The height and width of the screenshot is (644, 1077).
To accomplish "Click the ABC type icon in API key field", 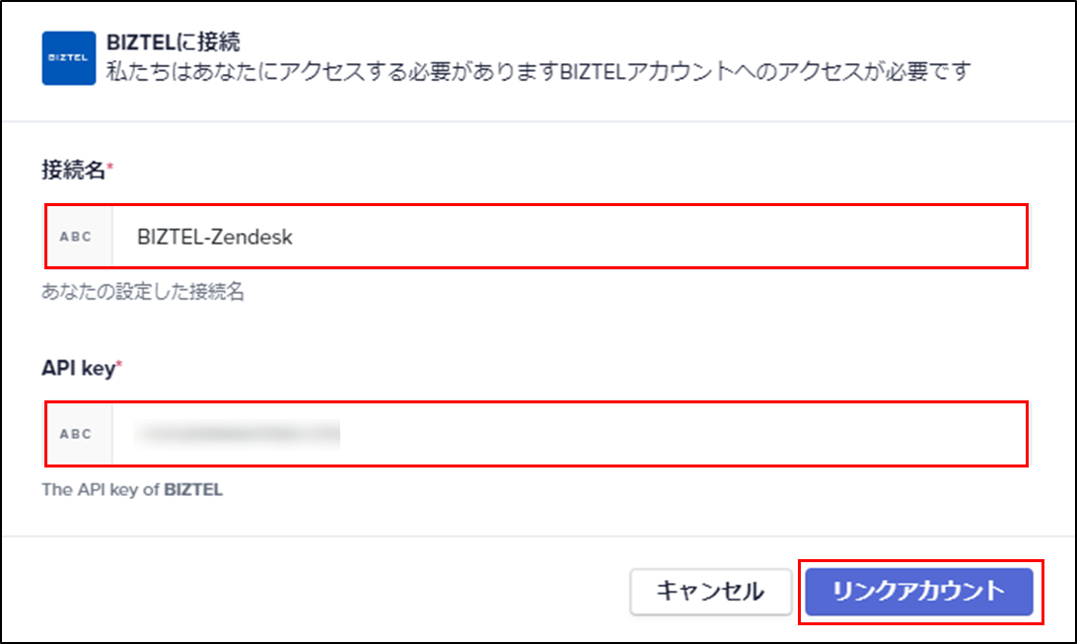I will 76,434.
